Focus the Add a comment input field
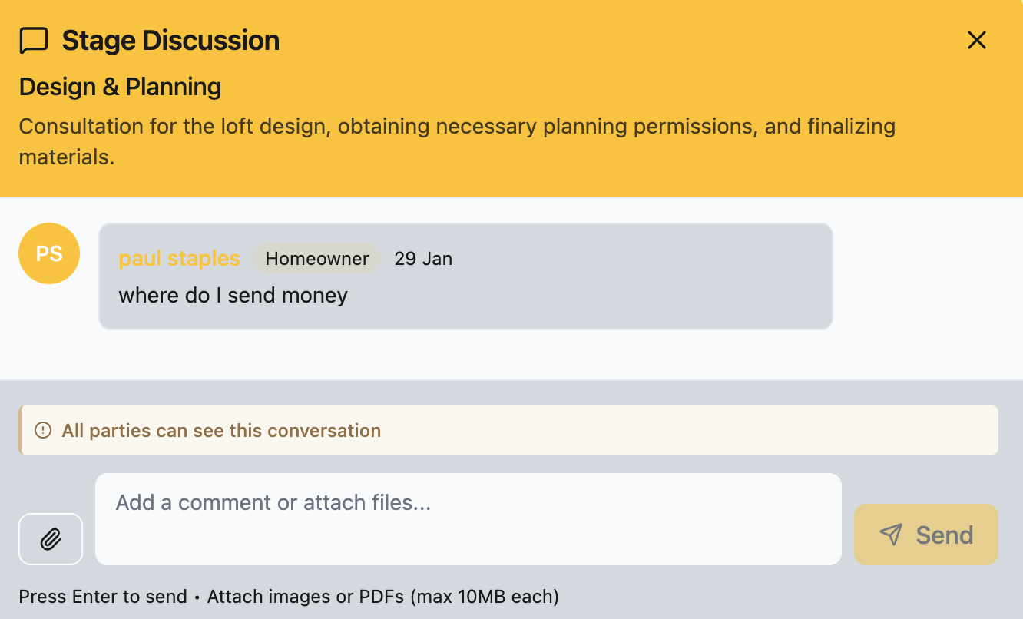 pyautogui.click(x=468, y=519)
